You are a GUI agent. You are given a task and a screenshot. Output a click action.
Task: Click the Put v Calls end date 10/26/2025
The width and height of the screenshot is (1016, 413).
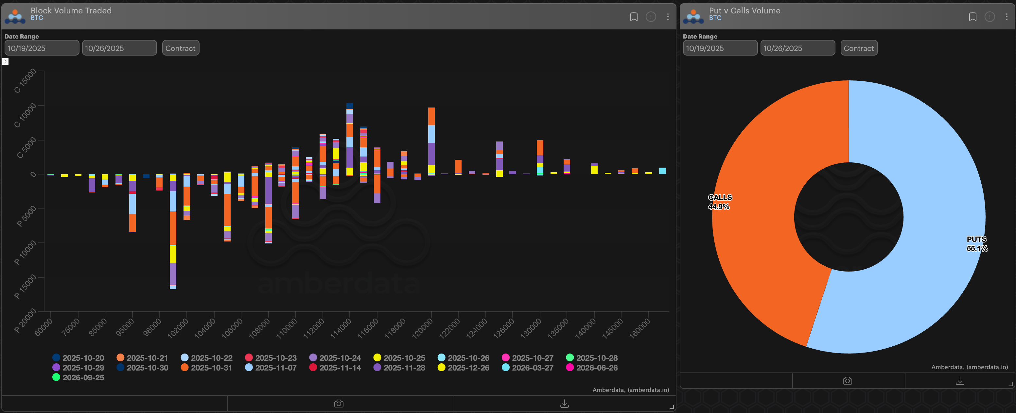[797, 48]
